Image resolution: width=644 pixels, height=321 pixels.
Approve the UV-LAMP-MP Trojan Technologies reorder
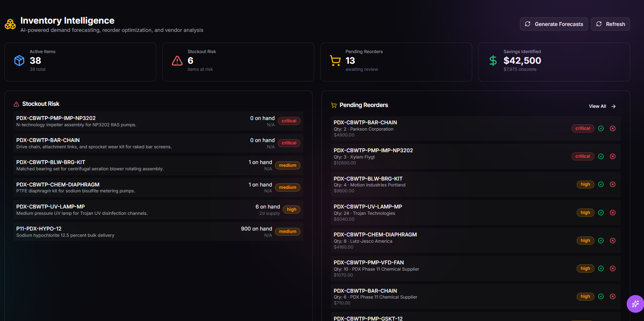[x=601, y=213]
